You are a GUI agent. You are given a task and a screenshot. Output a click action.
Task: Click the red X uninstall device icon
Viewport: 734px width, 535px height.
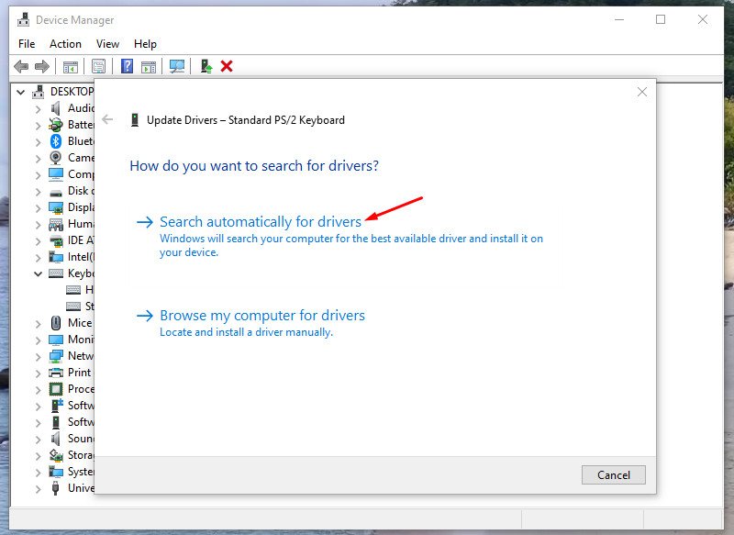click(226, 66)
